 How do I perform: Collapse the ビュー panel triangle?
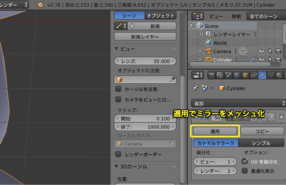(116, 49)
